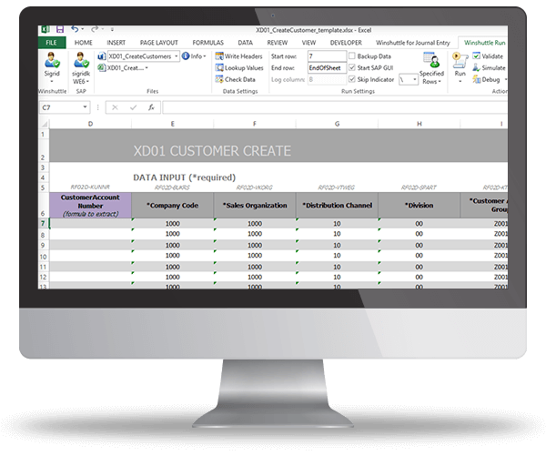Screen dimensions: 546x466
Task: Click the script file icon beside XD01_CreateCustomers
Action: 102,56
